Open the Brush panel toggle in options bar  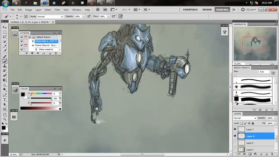(x=26, y=17)
